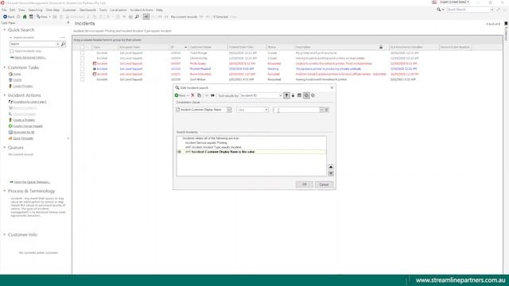Check the row checkbox for the first red incident row

(82, 64)
